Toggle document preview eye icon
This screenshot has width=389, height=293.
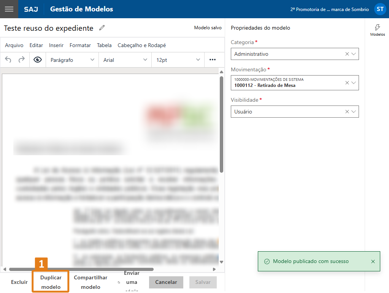pyautogui.click(x=37, y=60)
